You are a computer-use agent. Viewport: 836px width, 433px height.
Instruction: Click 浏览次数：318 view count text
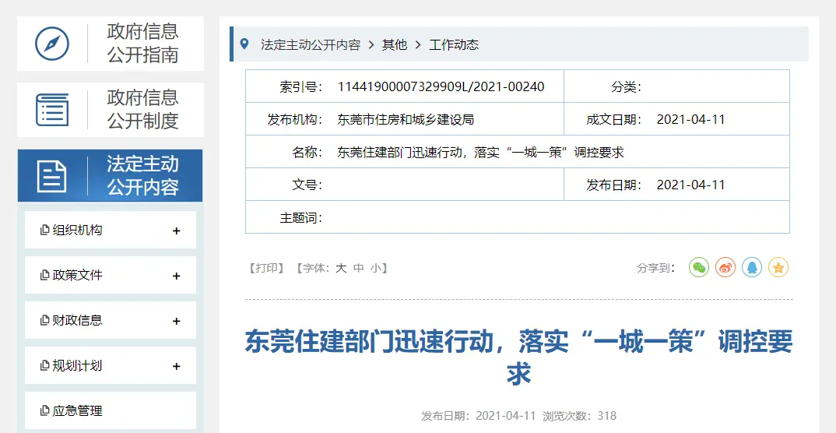click(x=580, y=416)
